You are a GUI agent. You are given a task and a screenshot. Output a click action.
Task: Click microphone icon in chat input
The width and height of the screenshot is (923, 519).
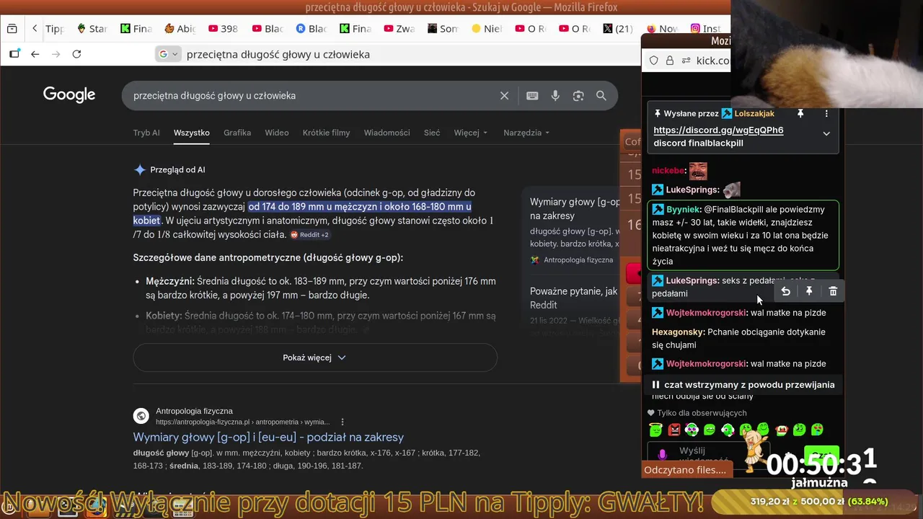[x=663, y=456]
